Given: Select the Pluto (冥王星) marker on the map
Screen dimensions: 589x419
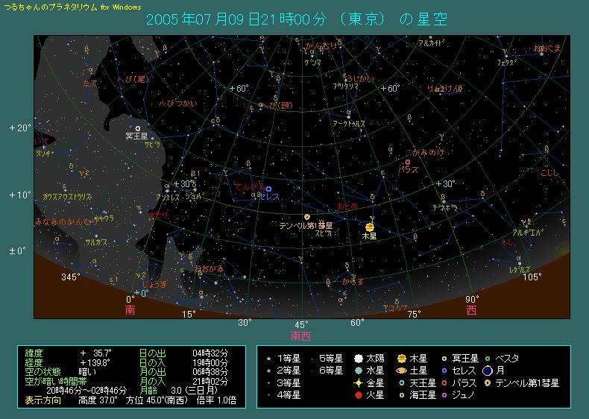Looking at the screenshot, I should tap(137, 128).
